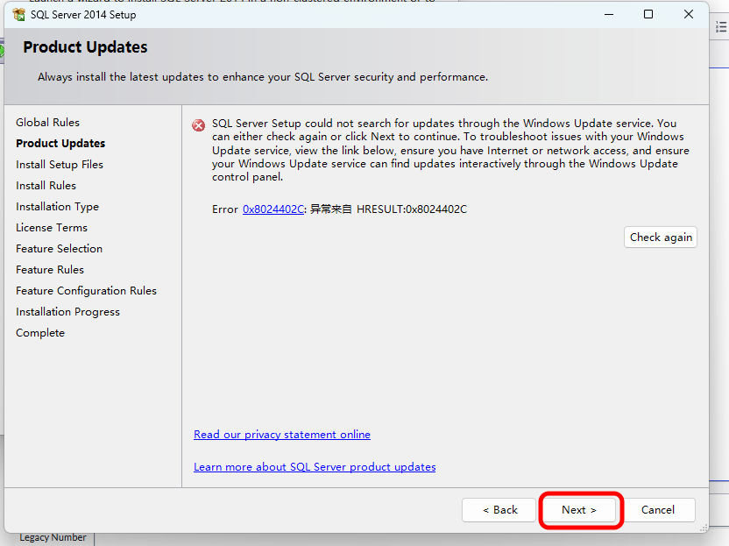Maximize the SQL Server 2014 Setup window

[x=648, y=14]
